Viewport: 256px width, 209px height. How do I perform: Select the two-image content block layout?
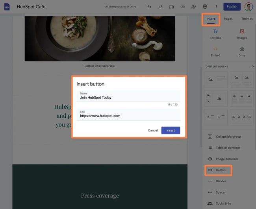[x=242, y=80]
